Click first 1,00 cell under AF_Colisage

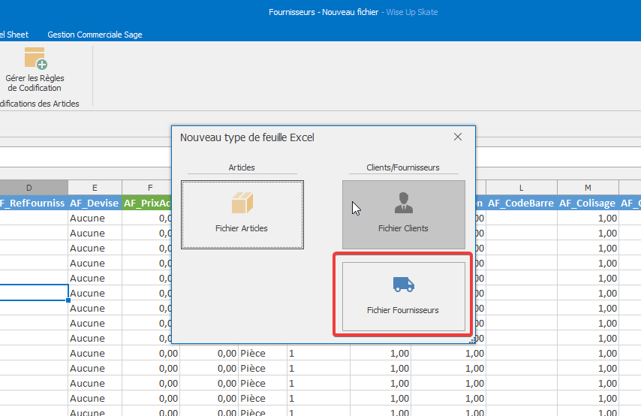(588, 218)
